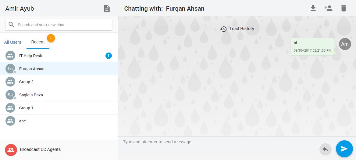Image resolution: width=356 pixels, height=160 pixels.
Task: Delete the chat with the trash icon
Action: pos(344,8)
